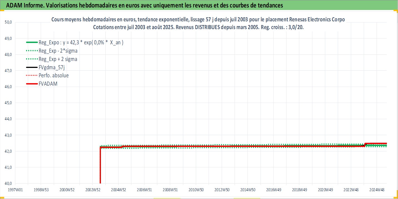The image size is (398, 199).
Task: Click the chart title line starting 'Cours moyens hebdomadaires'
Action: coord(198,20)
